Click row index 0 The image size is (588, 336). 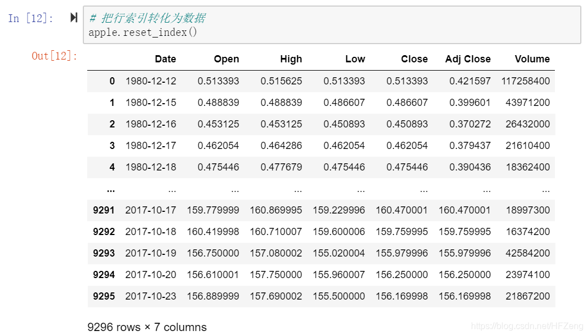(112, 81)
